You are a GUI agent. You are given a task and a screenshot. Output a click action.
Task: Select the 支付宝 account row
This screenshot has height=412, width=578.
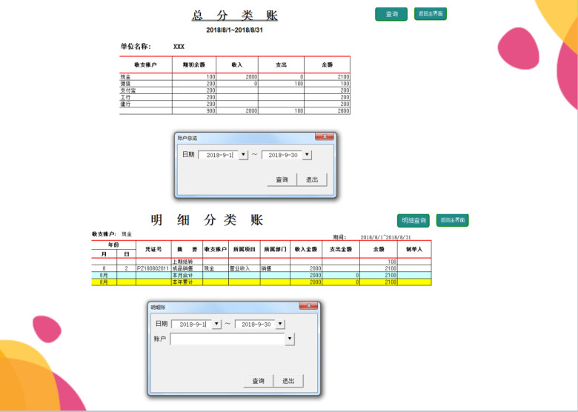(x=235, y=90)
